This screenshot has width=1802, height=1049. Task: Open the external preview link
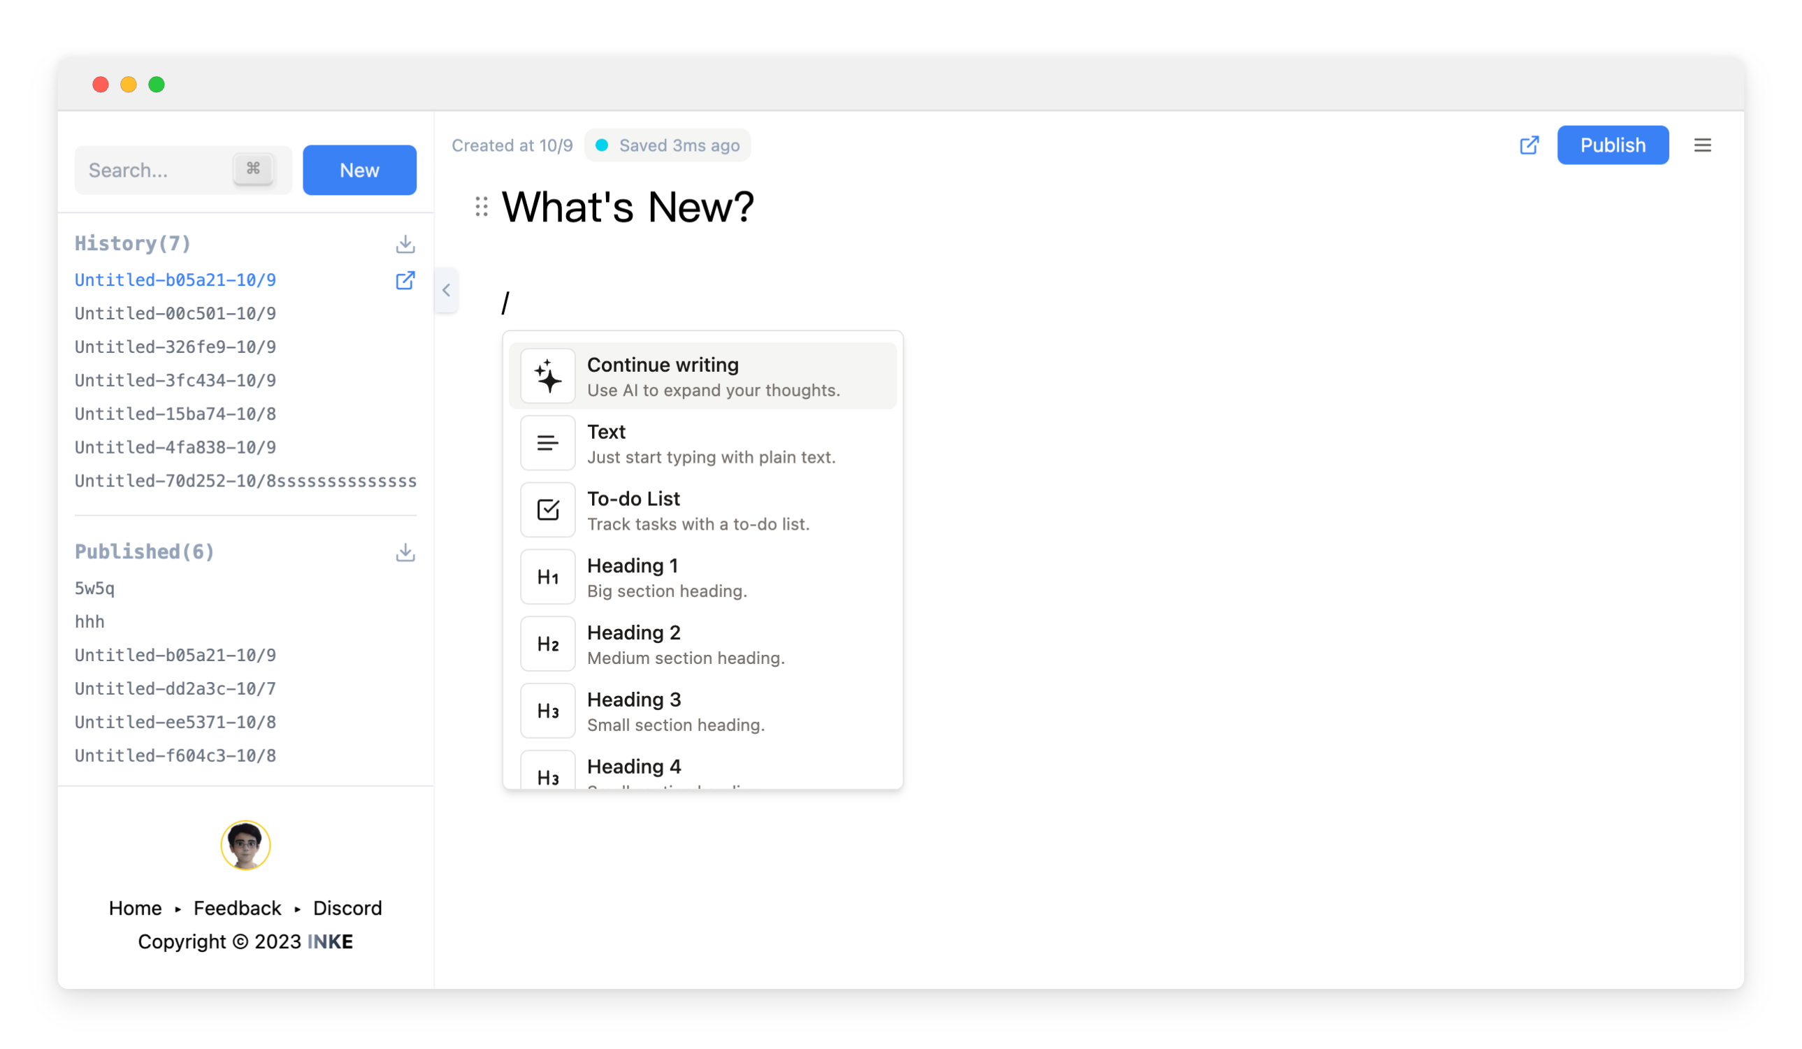pyautogui.click(x=1530, y=145)
